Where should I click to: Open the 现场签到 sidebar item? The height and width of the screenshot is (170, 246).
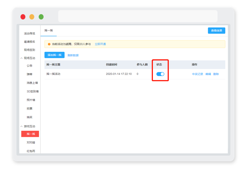click(x=30, y=50)
